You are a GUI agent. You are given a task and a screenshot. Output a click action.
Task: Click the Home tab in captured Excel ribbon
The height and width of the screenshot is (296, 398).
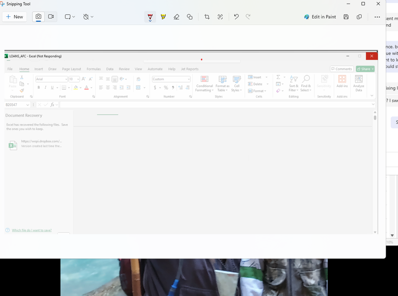point(24,69)
